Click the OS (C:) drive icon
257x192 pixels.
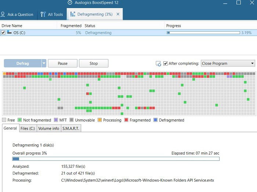coord(9,32)
